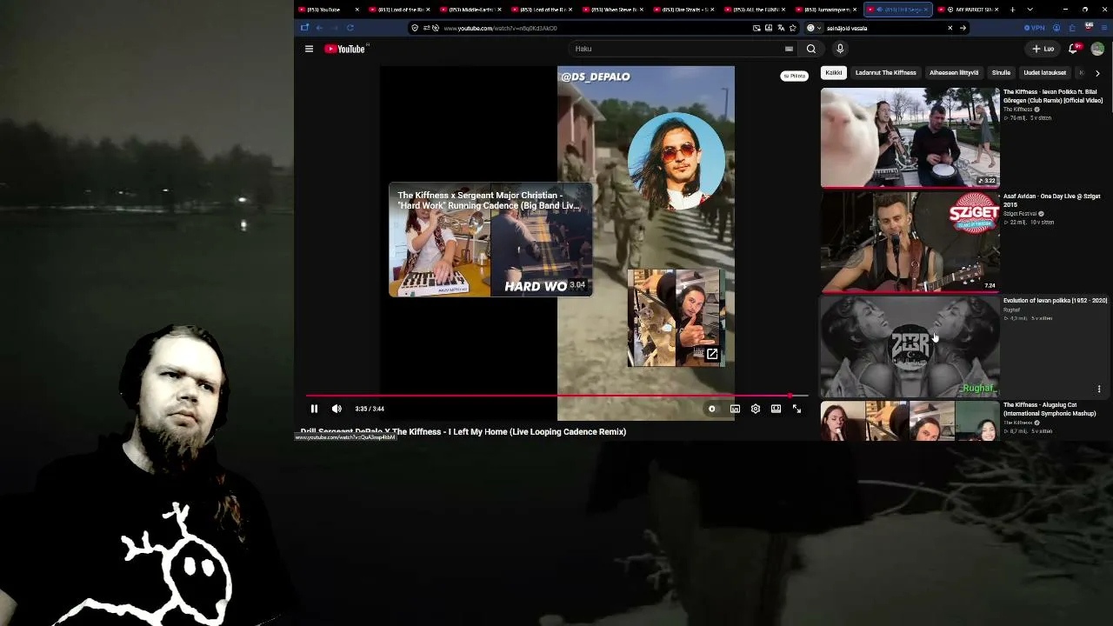Click the Luo create button
Viewport: 1113px width, 626px height.
click(x=1043, y=49)
